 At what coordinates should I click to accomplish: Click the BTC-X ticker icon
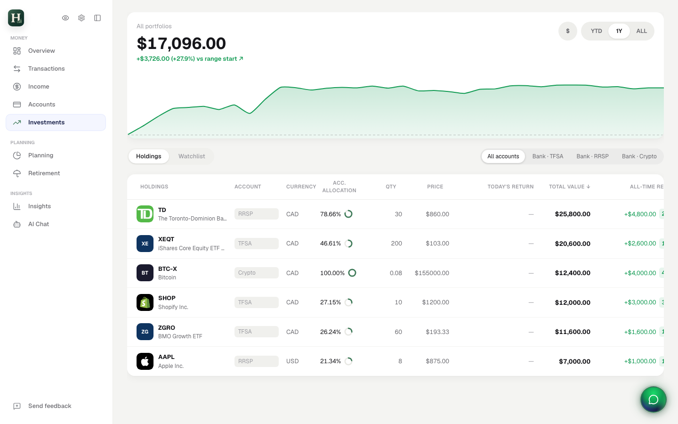pos(145,273)
